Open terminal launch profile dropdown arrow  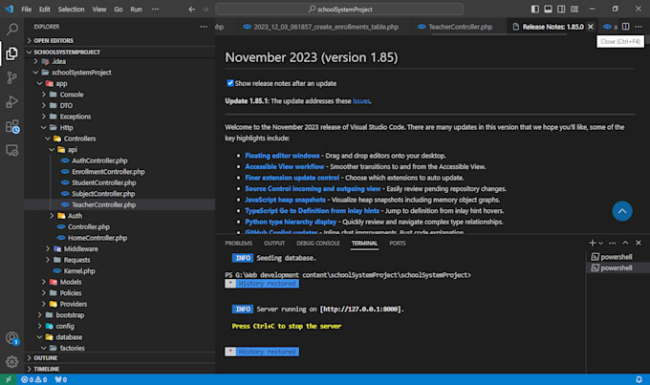coord(600,244)
